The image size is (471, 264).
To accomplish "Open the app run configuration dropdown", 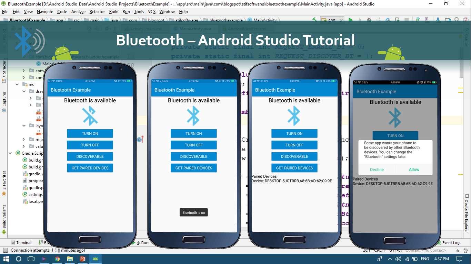I will point(332,20).
